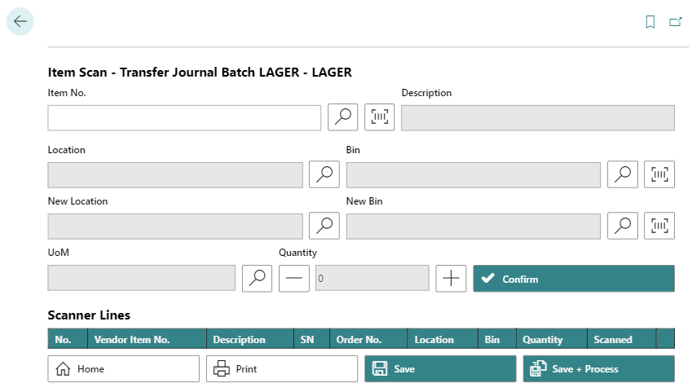
Task: Decrease quantity with minus button
Action: [x=294, y=278]
